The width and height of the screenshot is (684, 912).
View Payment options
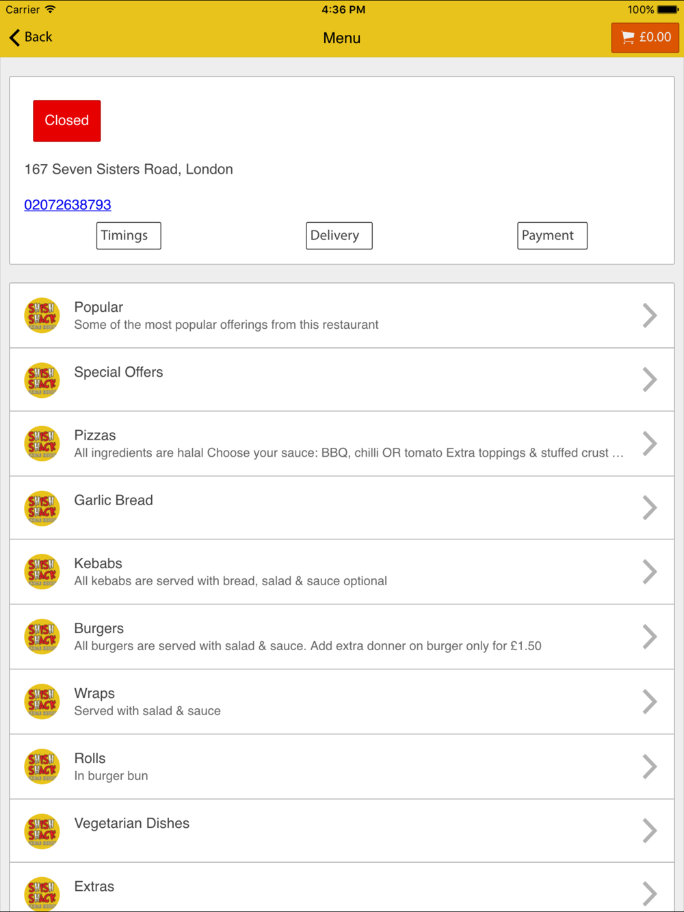tap(552, 236)
